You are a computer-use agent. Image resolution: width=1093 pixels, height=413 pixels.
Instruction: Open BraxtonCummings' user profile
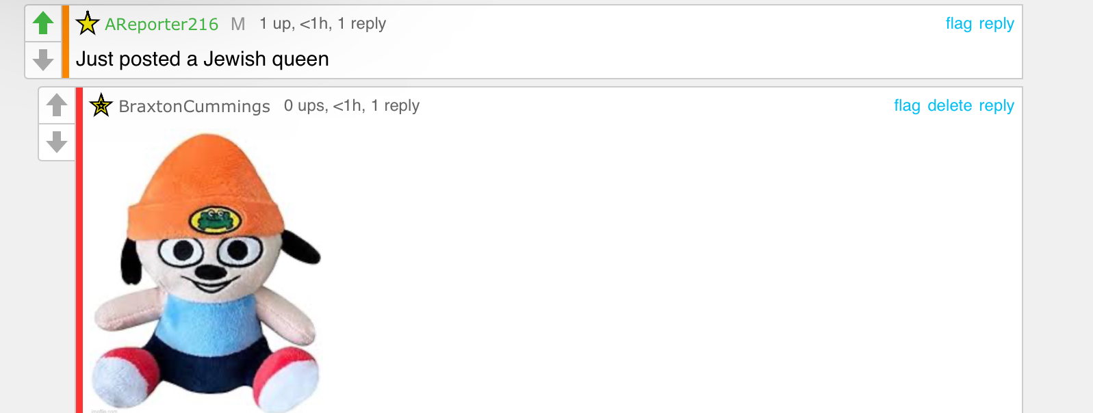coord(194,106)
